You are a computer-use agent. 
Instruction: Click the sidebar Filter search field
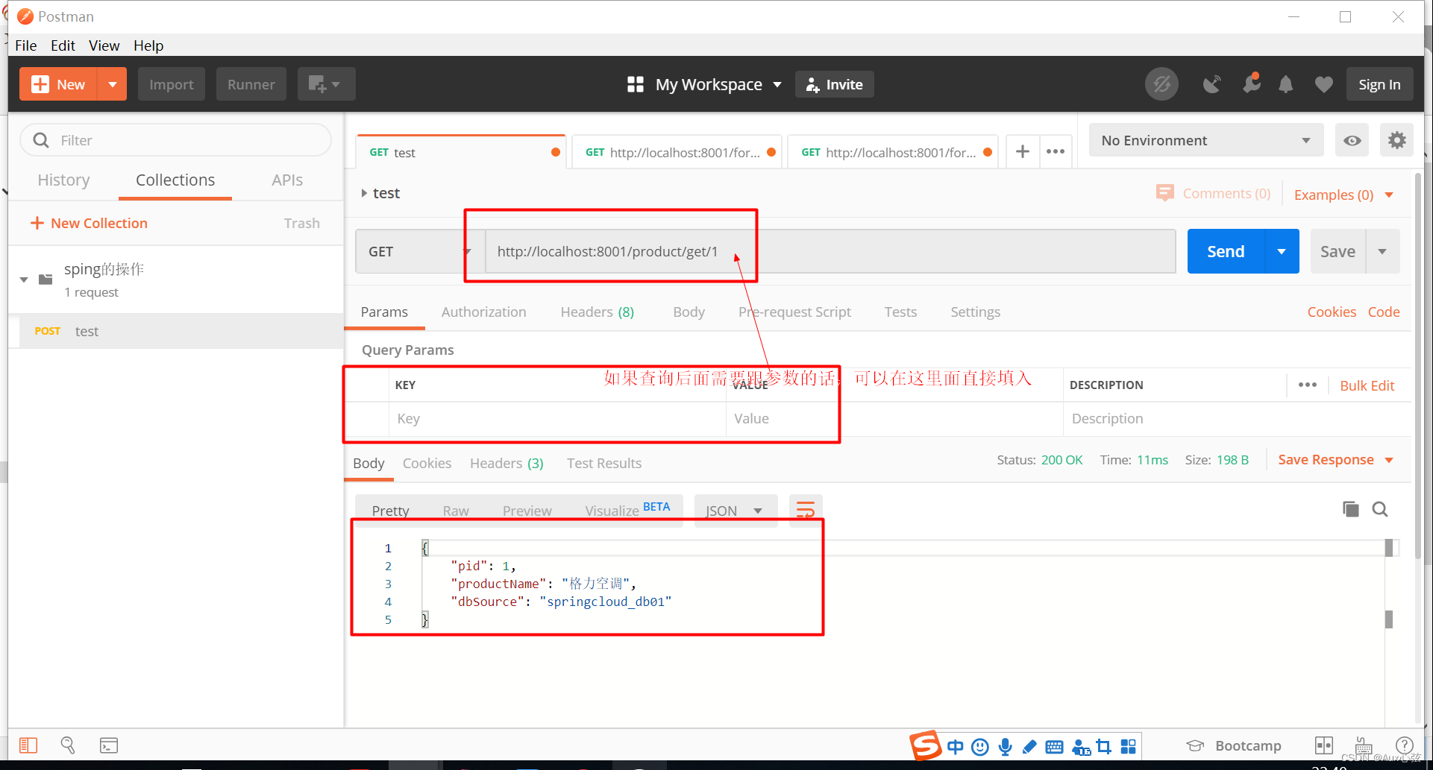(x=175, y=140)
